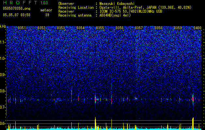Click the 0.7 kHz axis label
This screenshot has width=205, height=130.
coord(3,107)
